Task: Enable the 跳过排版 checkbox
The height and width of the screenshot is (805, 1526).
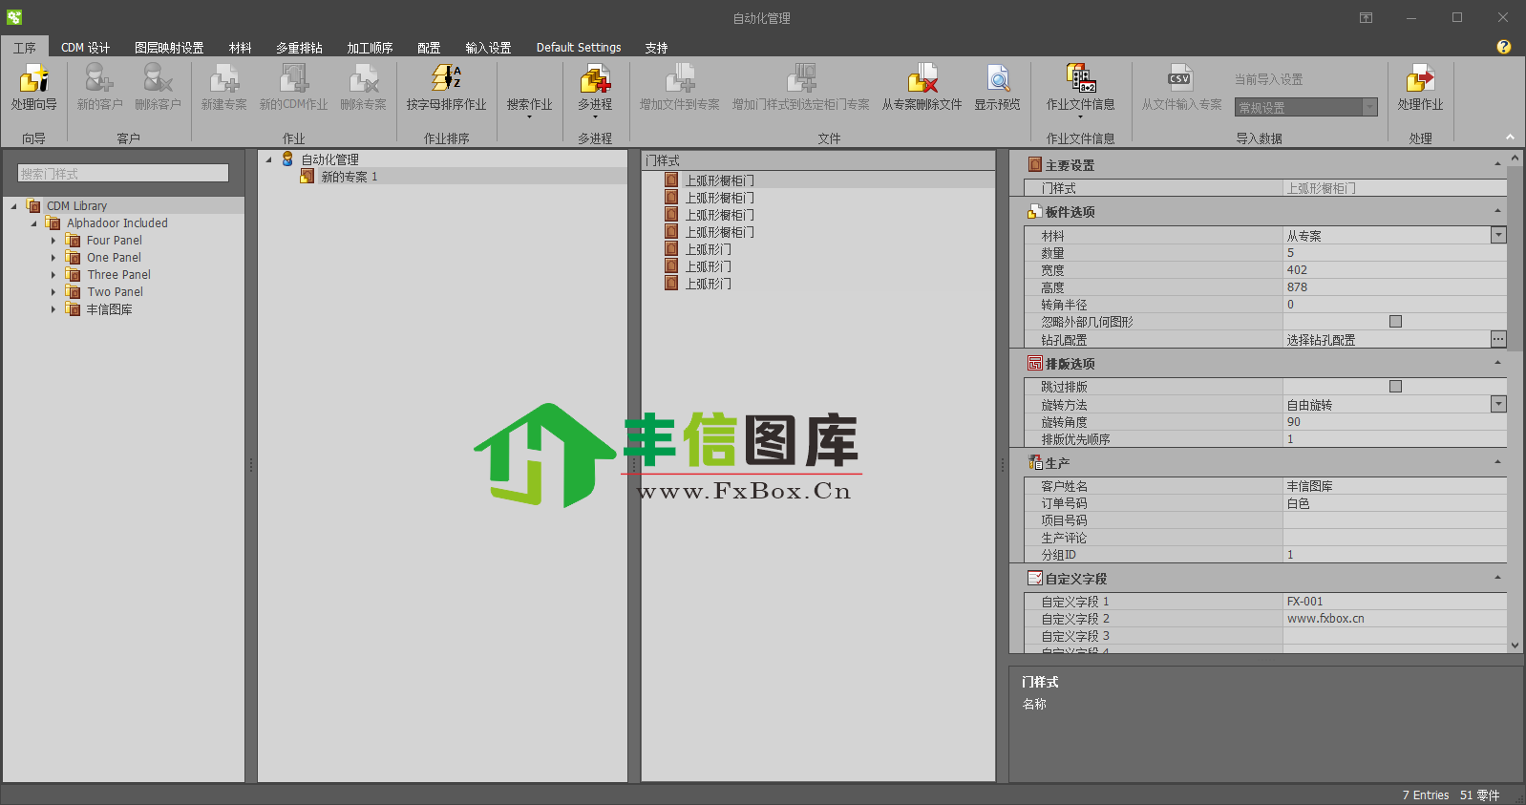Action: pyautogui.click(x=1395, y=387)
